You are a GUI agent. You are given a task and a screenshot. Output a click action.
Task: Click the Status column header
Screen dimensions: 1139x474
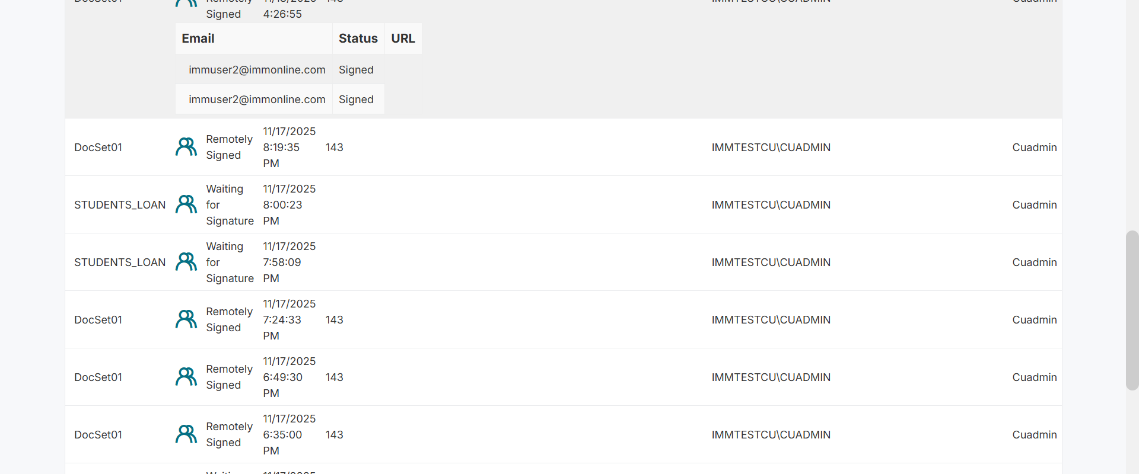click(x=358, y=39)
